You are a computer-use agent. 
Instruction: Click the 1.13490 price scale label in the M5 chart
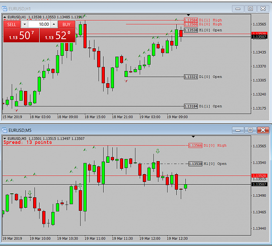point(259,195)
